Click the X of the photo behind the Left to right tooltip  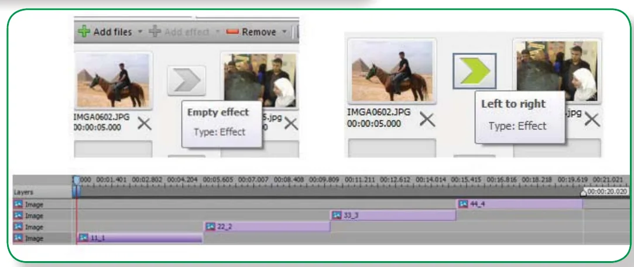pyautogui.click(x=592, y=119)
